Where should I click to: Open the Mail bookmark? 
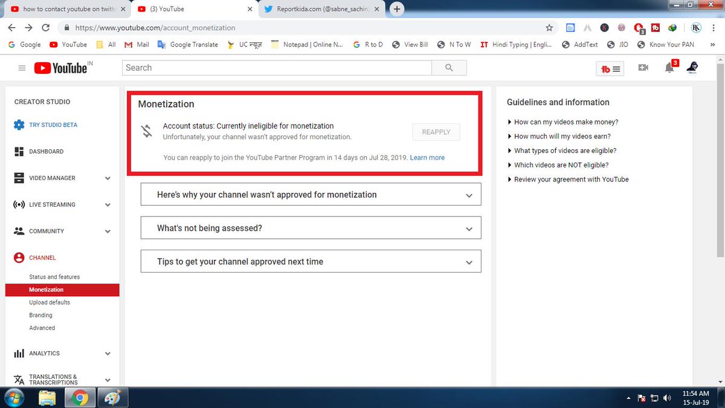pyautogui.click(x=137, y=45)
